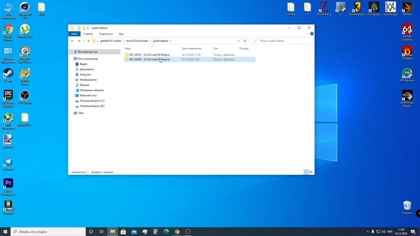Open AMD Ryzen Master desktop shortcut
This screenshot has height=236, width=420.
point(407,98)
